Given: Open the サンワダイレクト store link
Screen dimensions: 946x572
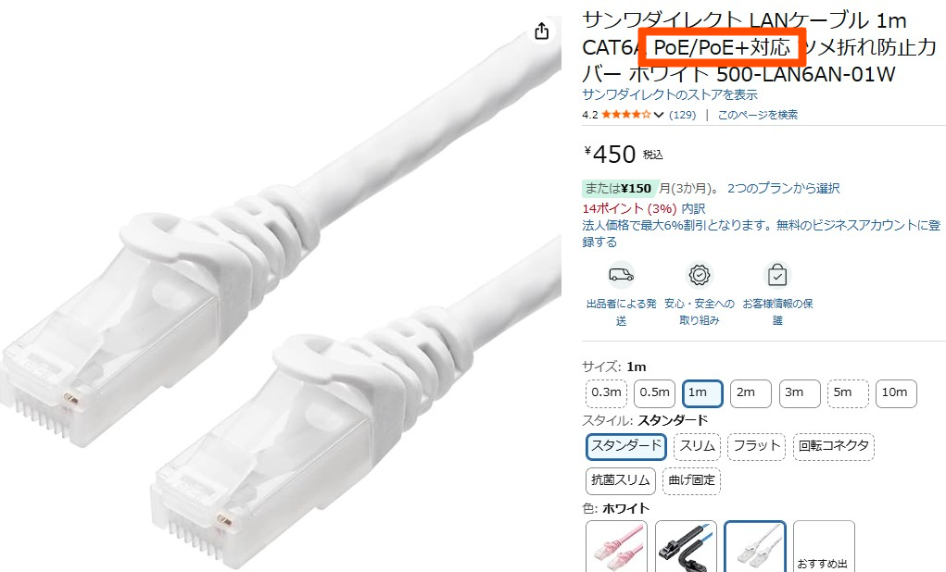Looking at the screenshot, I should click(x=670, y=94).
